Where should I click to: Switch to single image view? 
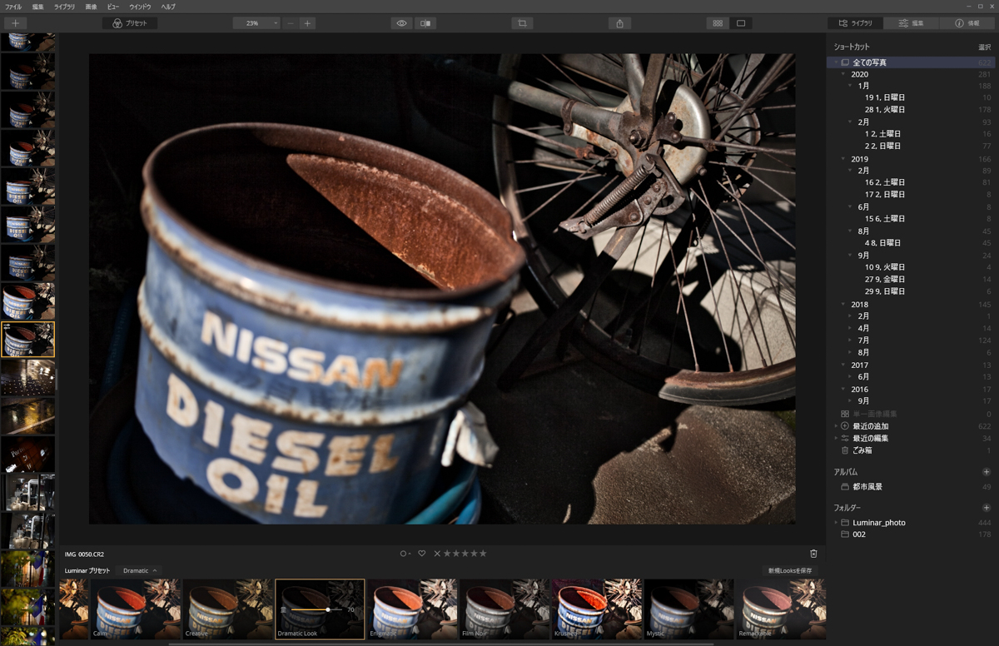coord(741,23)
